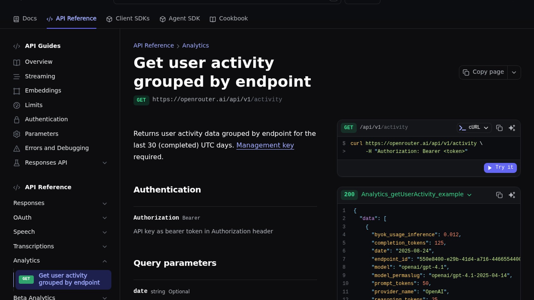This screenshot has width=534, height=300.
Task: Click the Embeddings frame icon
Action: (17, 91)
